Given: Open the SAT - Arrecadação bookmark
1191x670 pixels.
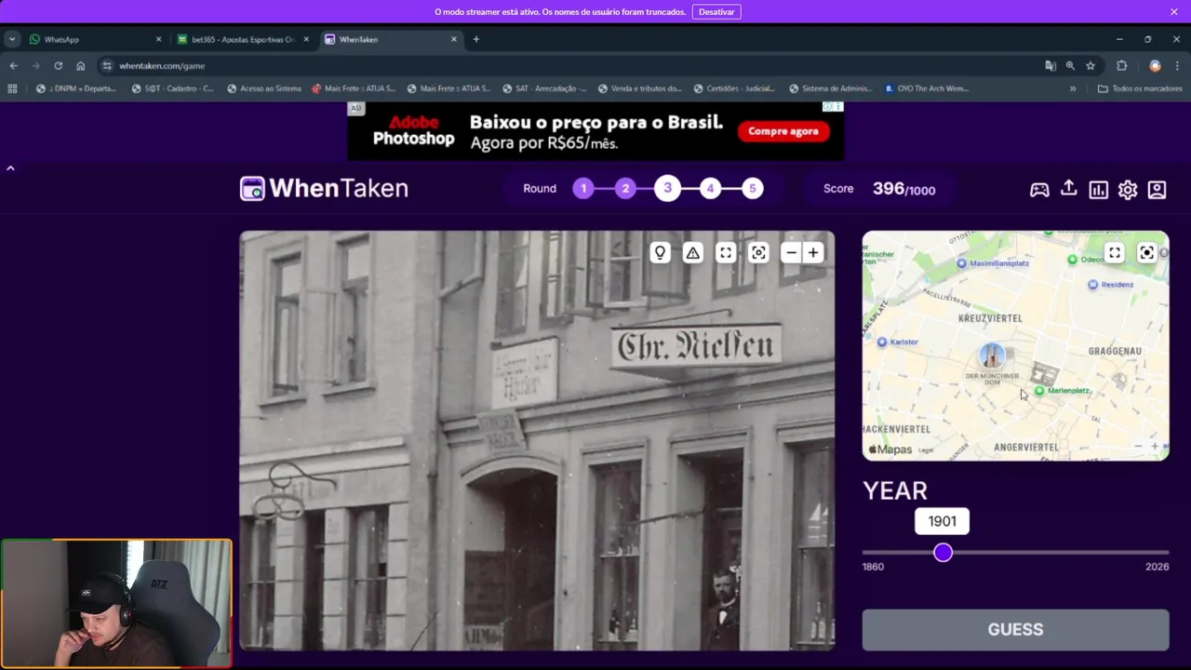Looking at the screenshot, I should pyautogui.click(x=544, y=88).
